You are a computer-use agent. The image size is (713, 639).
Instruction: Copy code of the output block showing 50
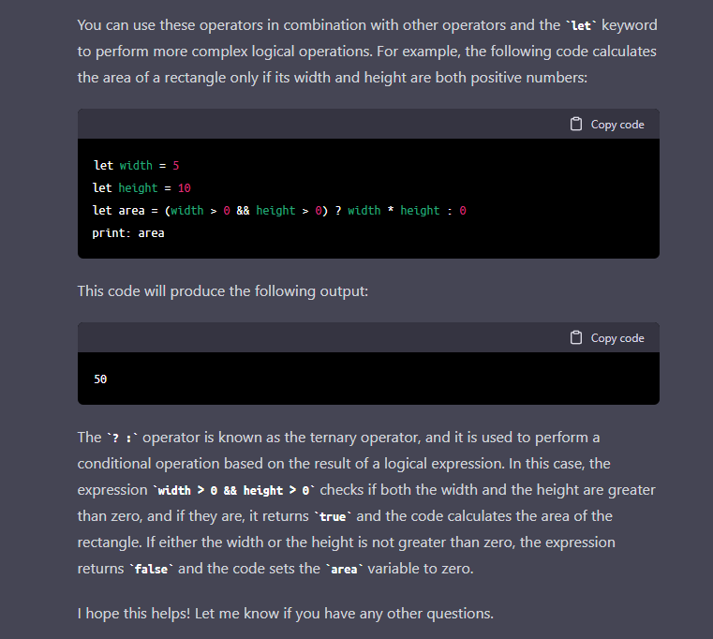pyautogui.click(x=607, y=338)
